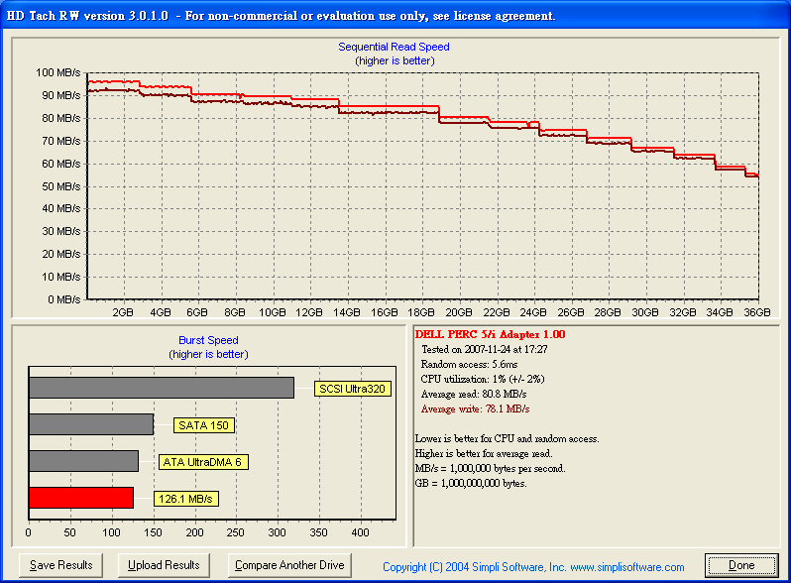Open Upload Results
This screenshot has width=791, height=583.
[x=164, y=565]
